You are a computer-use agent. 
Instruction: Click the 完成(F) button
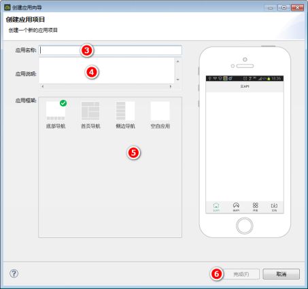pyautogui.click(x=241, y=274)
